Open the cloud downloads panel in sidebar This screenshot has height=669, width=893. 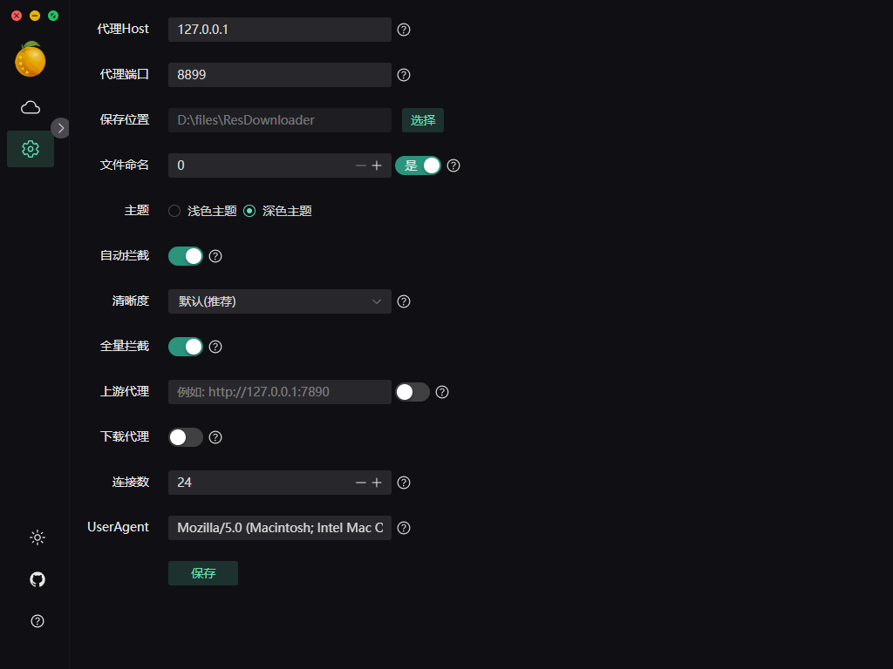[30, 106]
